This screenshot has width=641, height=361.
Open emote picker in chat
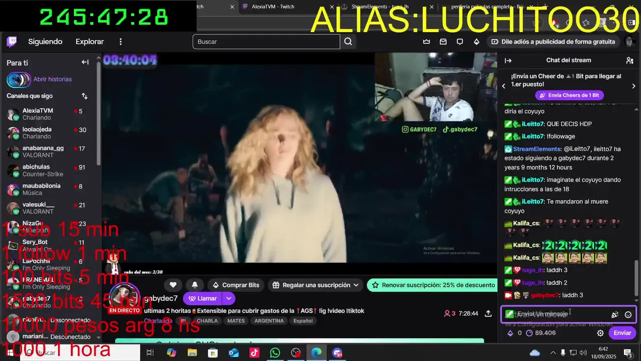tap(628, 314)
